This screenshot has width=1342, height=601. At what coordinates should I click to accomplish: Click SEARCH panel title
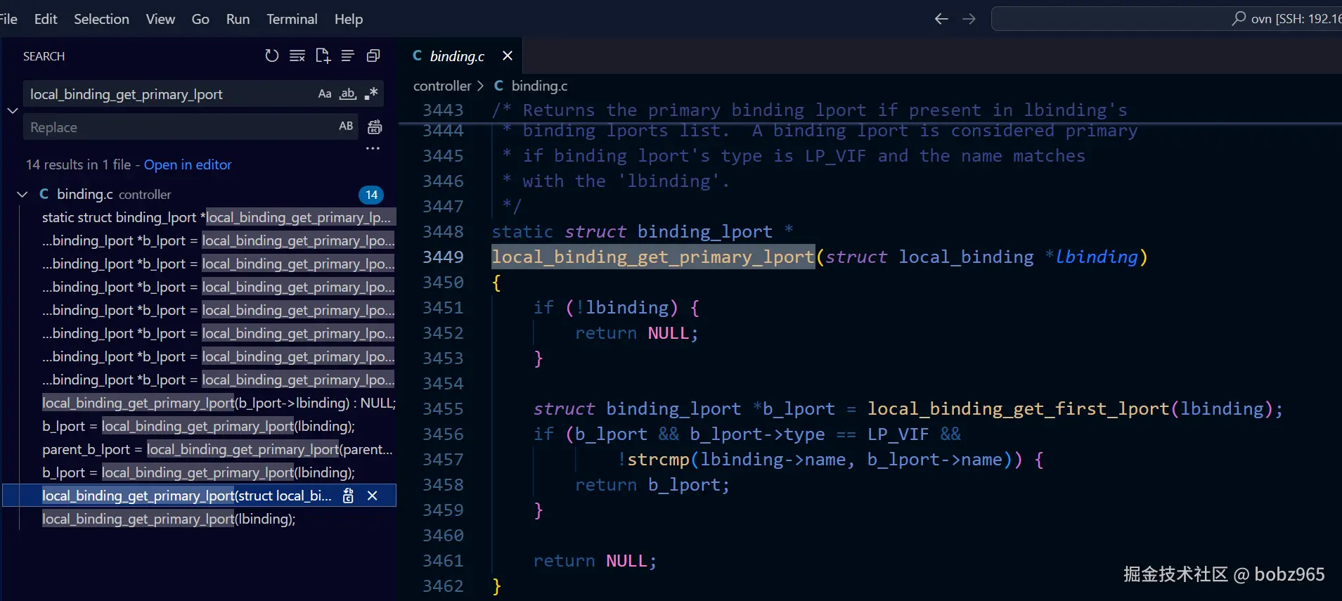tap(44, 56)
